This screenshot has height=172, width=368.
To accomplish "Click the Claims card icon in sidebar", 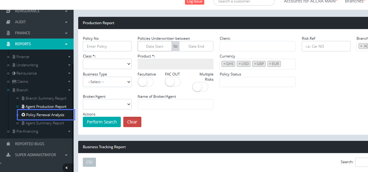I will coord(14,82).
